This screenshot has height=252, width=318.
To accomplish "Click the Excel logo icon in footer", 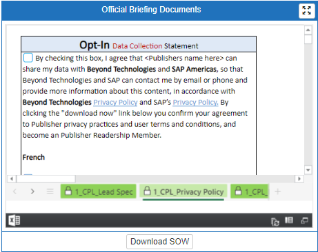I will [14, 221].
